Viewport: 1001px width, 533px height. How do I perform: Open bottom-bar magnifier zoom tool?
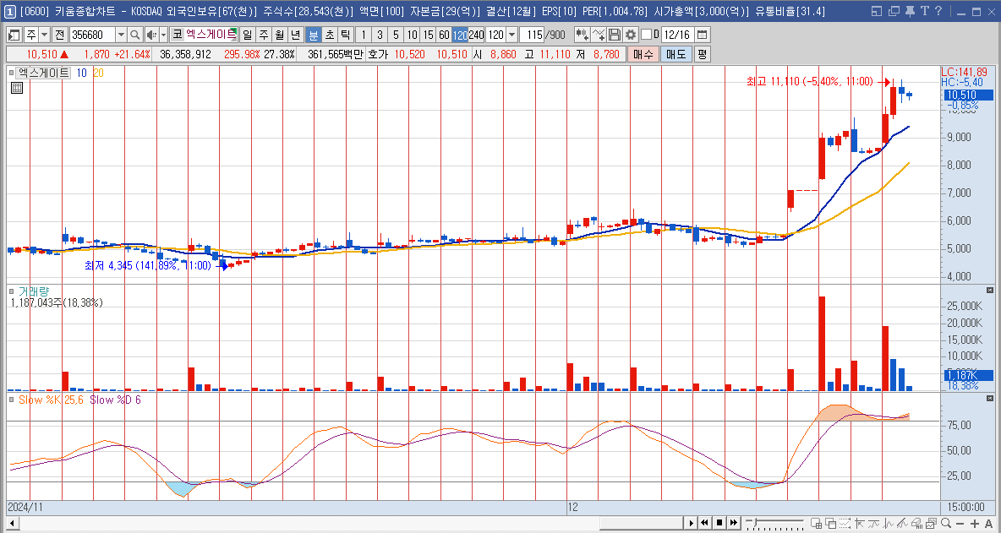click(x=945, y=523)
